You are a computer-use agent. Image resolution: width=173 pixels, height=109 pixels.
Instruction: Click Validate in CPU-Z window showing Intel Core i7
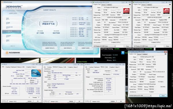click(x=29, y=101)
